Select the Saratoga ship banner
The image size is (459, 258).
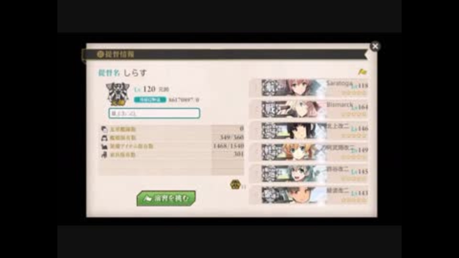pyautogui.click(x=309, y=88)
